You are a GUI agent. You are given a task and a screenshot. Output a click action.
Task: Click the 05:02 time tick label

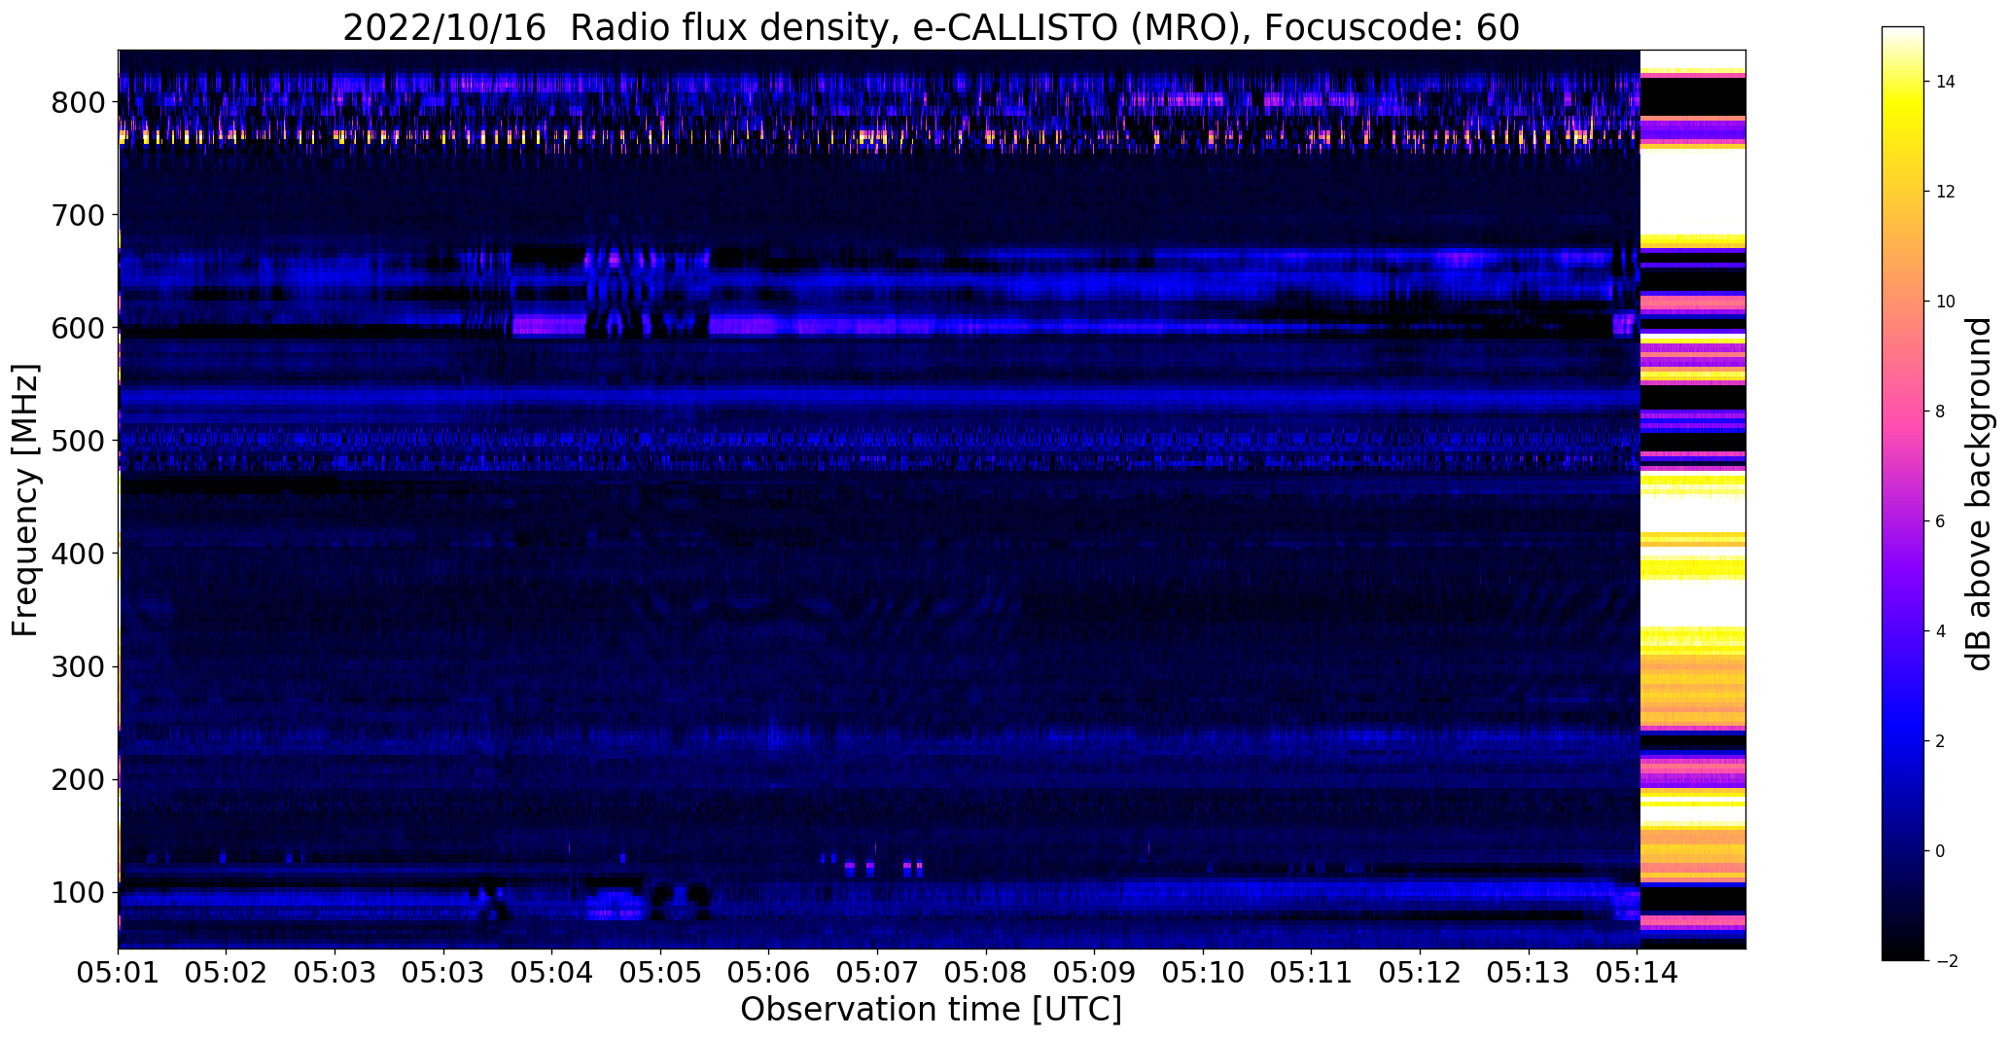[227, 973]
